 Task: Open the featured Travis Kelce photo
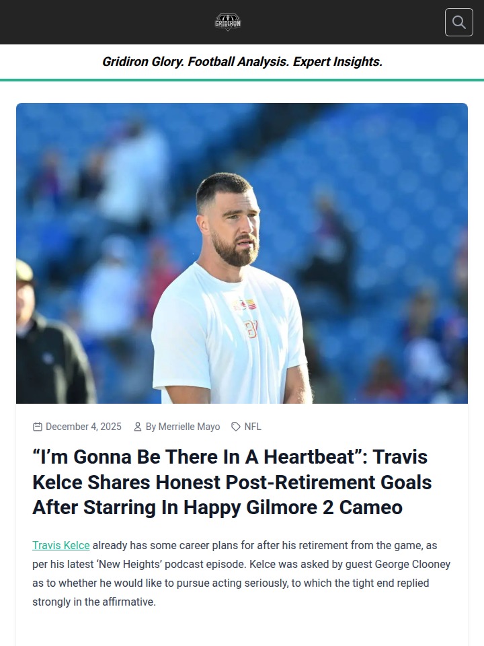click(242, 253)
